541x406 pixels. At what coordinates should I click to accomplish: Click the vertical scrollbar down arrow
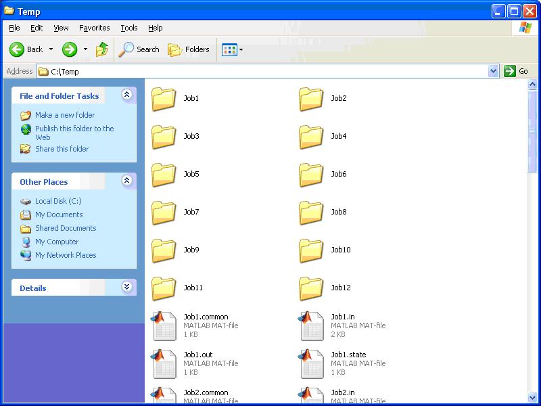(x=532, y=397)
